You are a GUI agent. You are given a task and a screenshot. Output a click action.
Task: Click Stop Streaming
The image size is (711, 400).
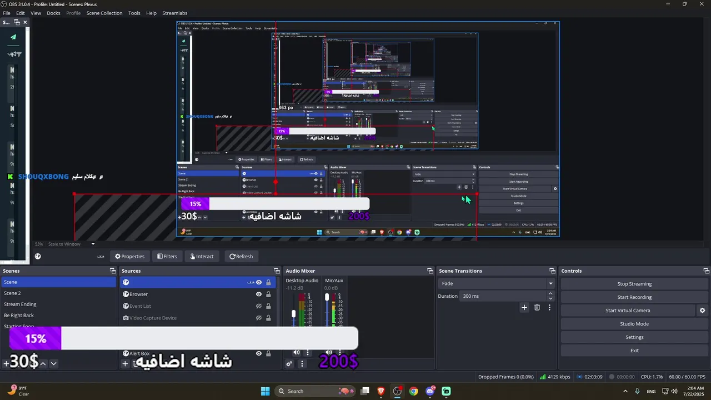(634, 284)
